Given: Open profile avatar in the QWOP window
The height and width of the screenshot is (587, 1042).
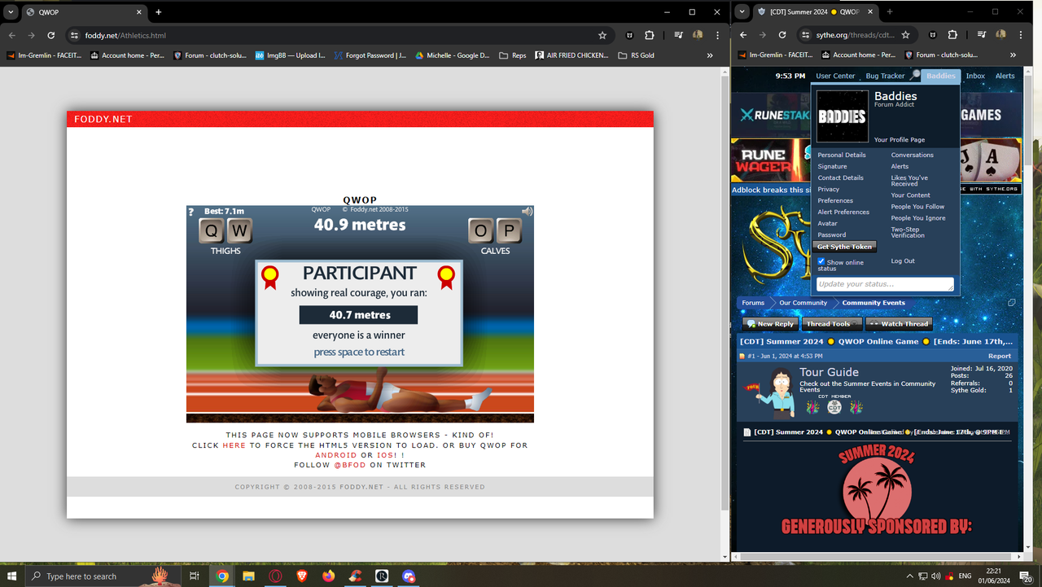Looking at the screenshot, I should [x=698, y=36].
